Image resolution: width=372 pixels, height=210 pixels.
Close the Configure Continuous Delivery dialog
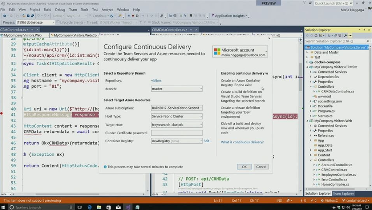tap(269, 39)
